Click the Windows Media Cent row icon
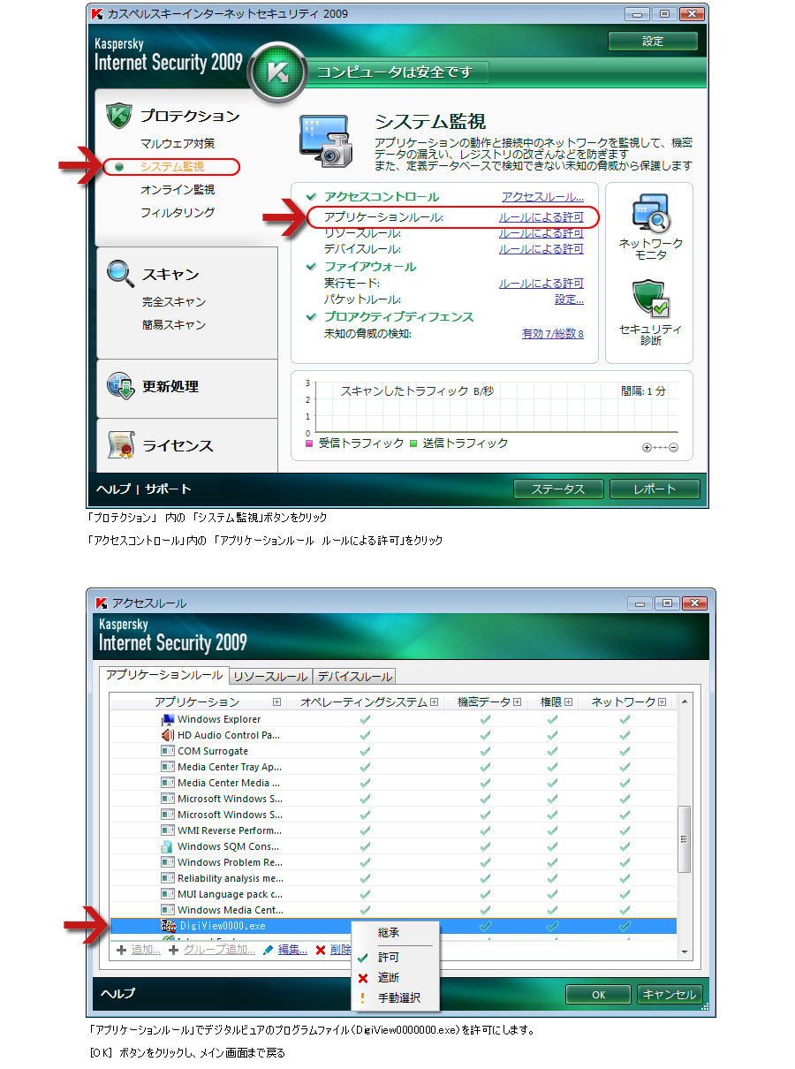 coord(168,910)
